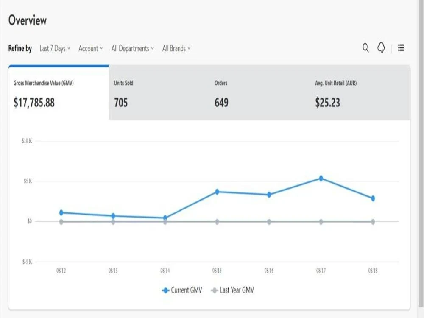
Task: Click the 08/17 Last Year GMV point
Action: (x=321, y=222)
